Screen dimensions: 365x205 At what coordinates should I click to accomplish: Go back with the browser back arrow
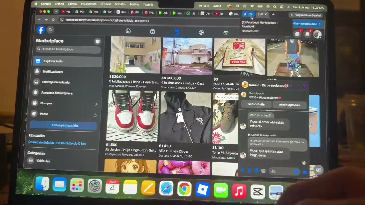[x=39, y=20]
